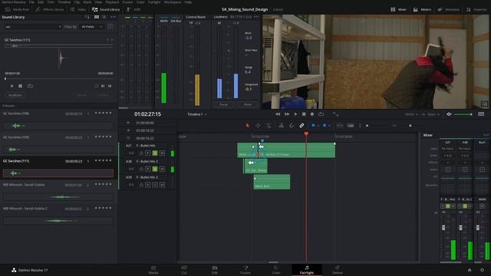Toggle the Sound Library panel

(106, 9)
